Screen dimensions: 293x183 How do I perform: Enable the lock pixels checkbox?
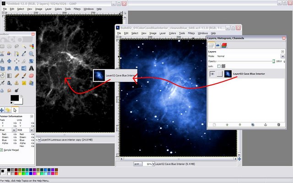(217, 66)
